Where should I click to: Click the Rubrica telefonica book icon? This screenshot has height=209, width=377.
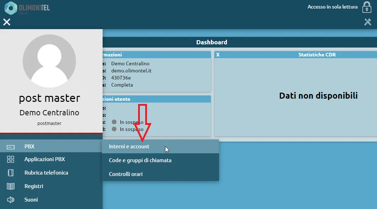coord(11,173)
